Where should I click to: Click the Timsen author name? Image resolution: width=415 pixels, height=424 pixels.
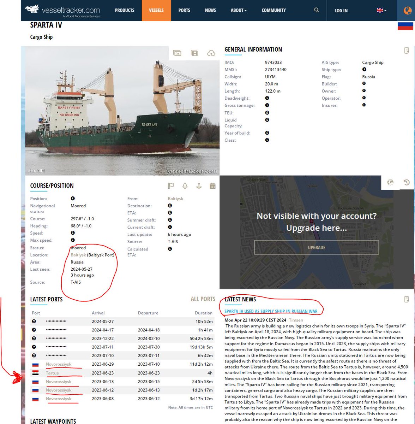pyautogui.click(x=296, y=320)
